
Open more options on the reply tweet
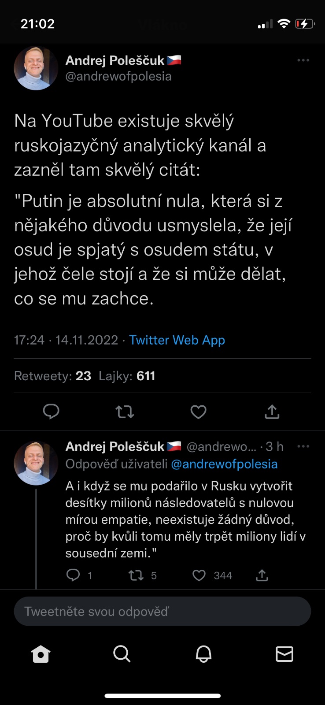(303, 446)
